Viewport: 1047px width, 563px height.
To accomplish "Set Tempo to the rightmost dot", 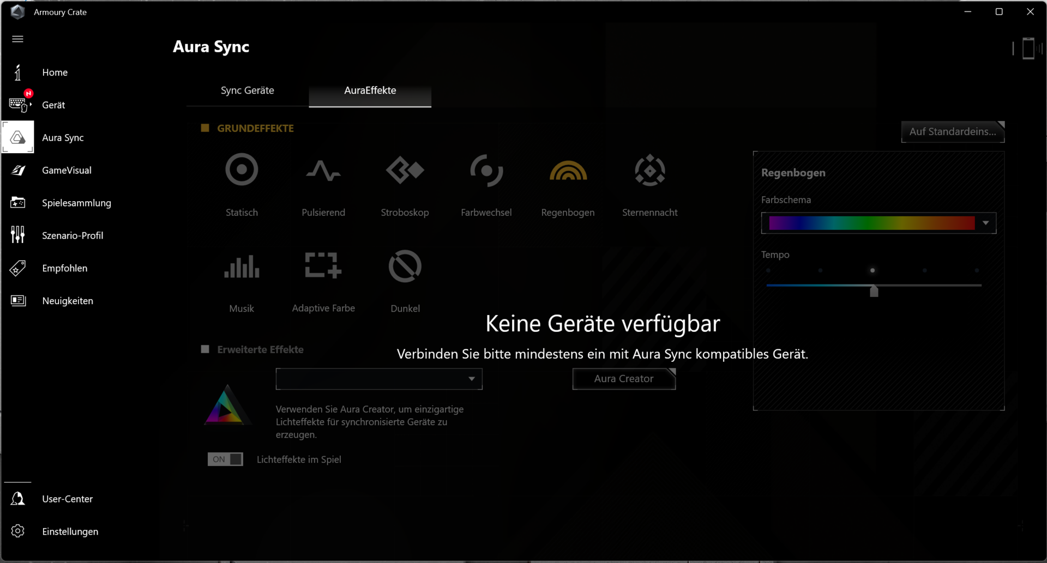I will point(977,270).
